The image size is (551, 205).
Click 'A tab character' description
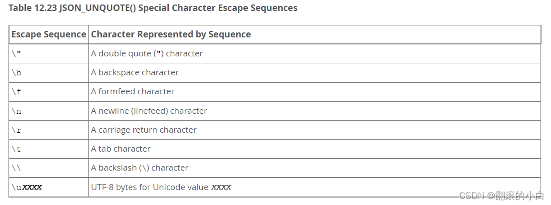120,149
